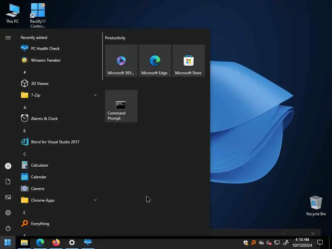The width and height of the screenshot is (332, 249).
Task: Open File Explorer from the taskbar
Action: [x=24, y=243]
